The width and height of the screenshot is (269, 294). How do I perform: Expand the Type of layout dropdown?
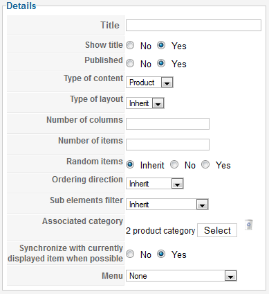click(145, 103)
